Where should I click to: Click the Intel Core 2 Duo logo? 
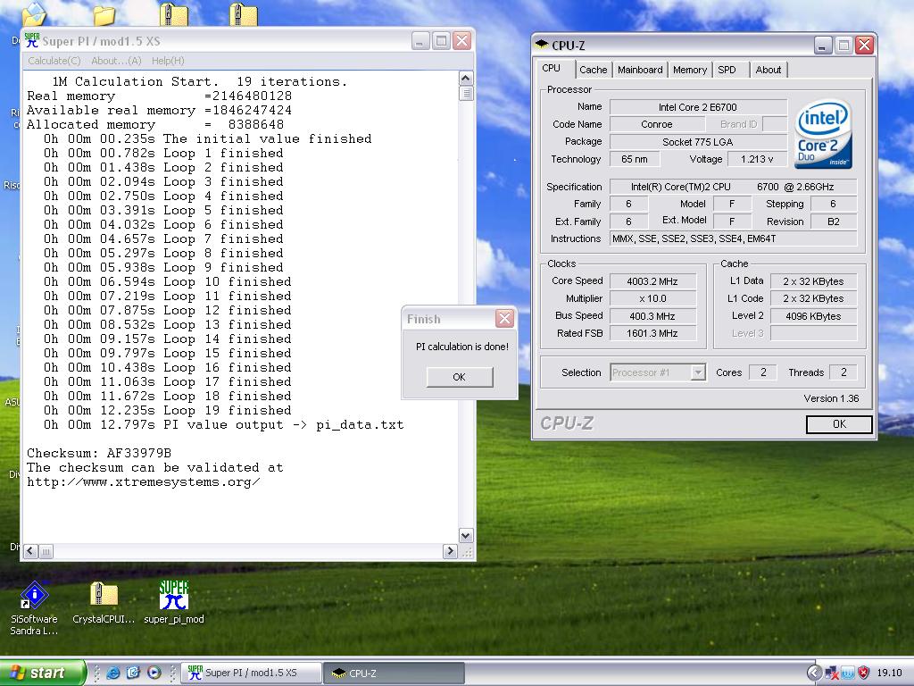[x=824, y=135]
